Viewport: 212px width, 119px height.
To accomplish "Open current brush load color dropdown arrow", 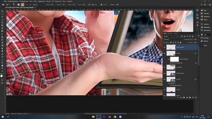I will point(25,5).
